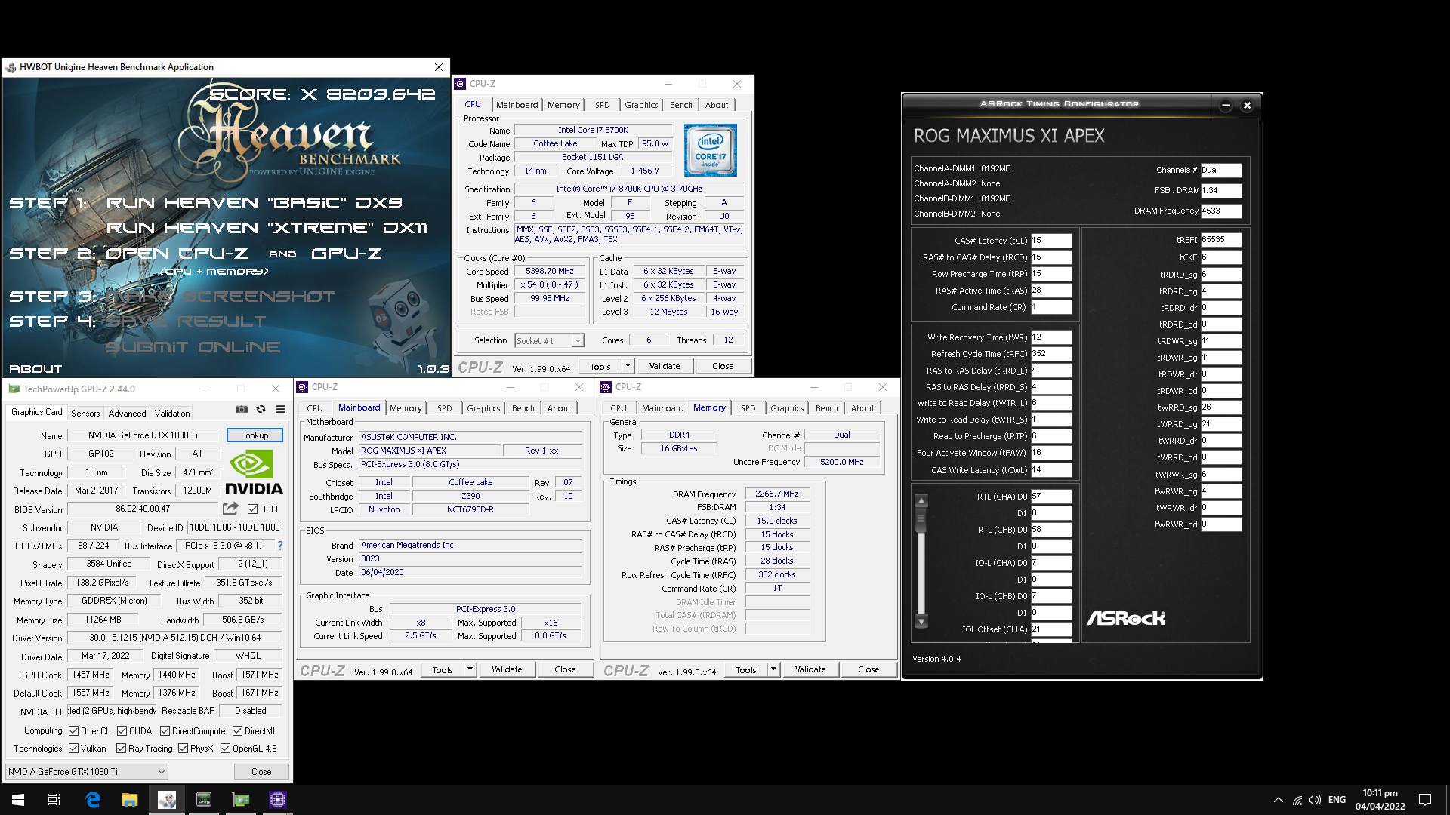This screenshot has width=1450, height=815.
Task: Click the tREFI value field
Action: click(1221, 240)
